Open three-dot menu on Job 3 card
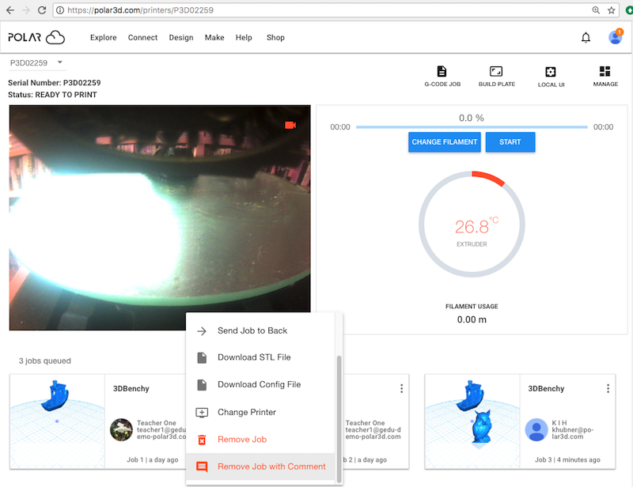Image resolution: width=633 pixels, height=487 pixels. click(x=608, y=388)
